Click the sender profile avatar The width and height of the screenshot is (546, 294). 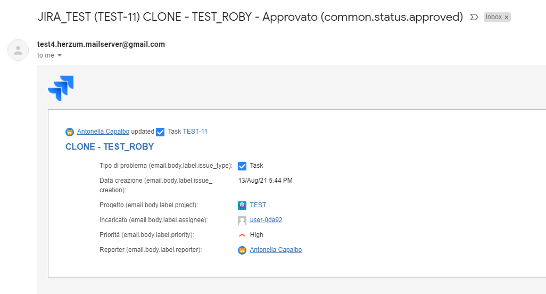click(18, 50)
